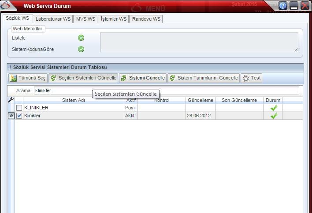The image size is (312, 213).
Task: Click the row indicator arrow beside Klinikler
Action: 11,116
